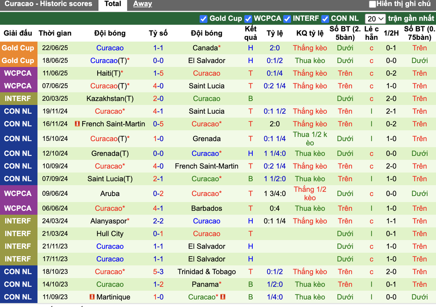Select the WCPCA label dated 11/06/25

point(18,73)
